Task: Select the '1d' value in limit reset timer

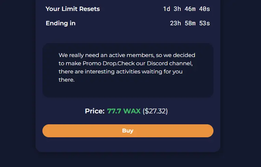Action: [x=167, y=9]
